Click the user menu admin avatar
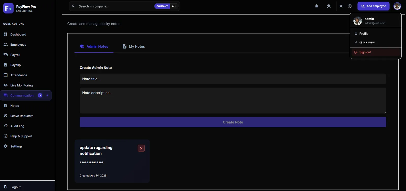This screenshot has width=406, height=191. (358, 21)
